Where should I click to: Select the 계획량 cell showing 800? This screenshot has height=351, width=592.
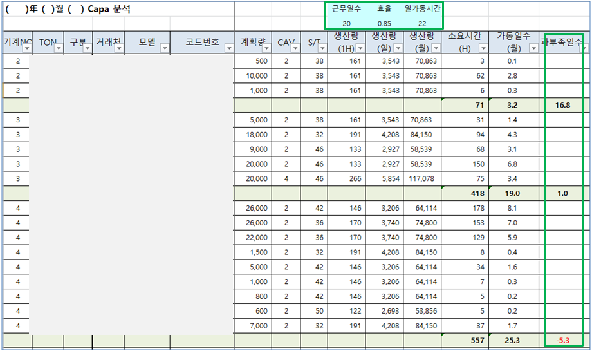pyautogui.click(x=253, y=297)
